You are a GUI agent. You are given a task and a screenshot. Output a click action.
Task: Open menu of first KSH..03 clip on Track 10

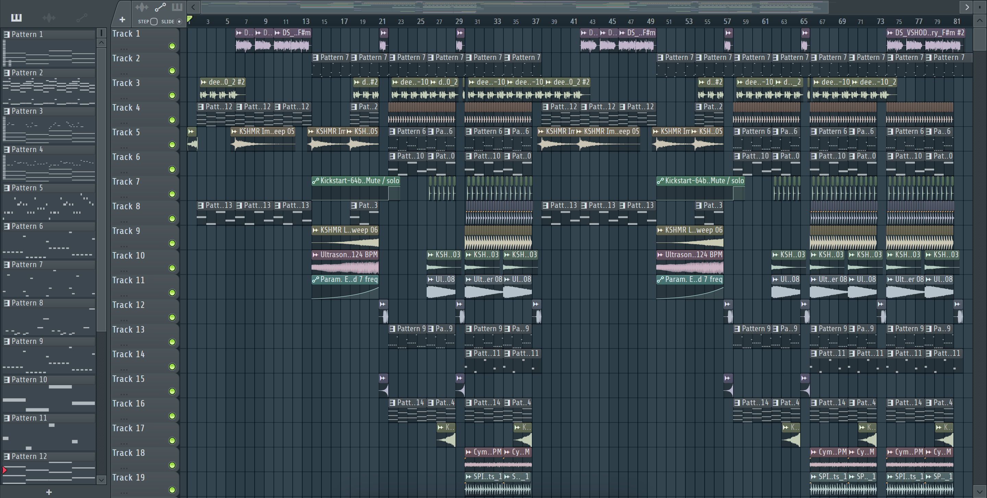[x=431, y=254]
